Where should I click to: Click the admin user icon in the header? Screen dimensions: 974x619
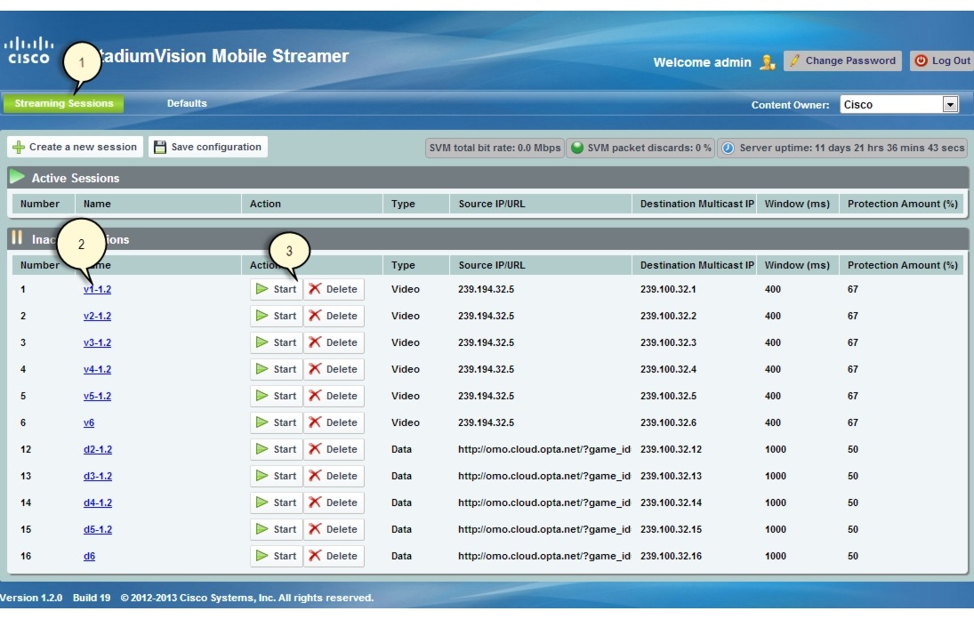pos(766,60)
